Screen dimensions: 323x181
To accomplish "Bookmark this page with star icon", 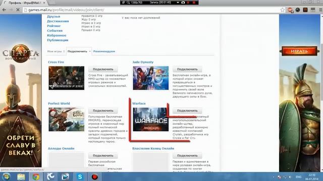I will coord(283,10).
